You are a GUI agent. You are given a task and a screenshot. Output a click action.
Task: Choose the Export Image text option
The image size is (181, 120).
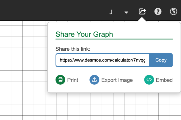(117, 80)
